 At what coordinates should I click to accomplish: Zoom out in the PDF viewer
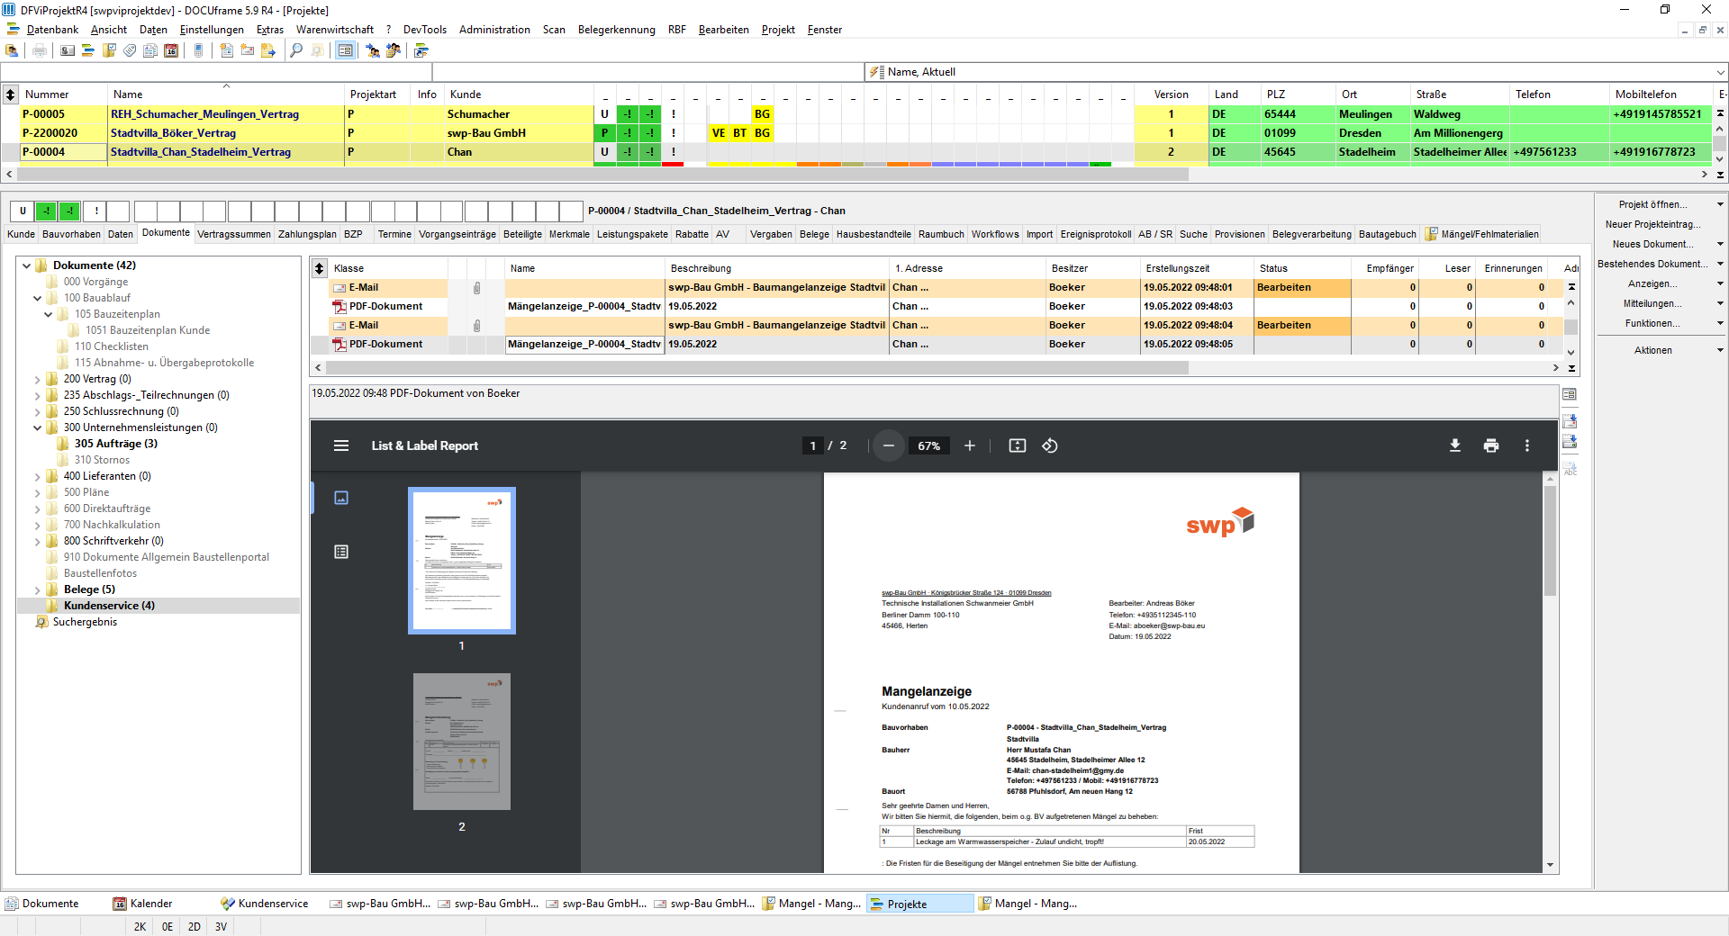(889, 445)
